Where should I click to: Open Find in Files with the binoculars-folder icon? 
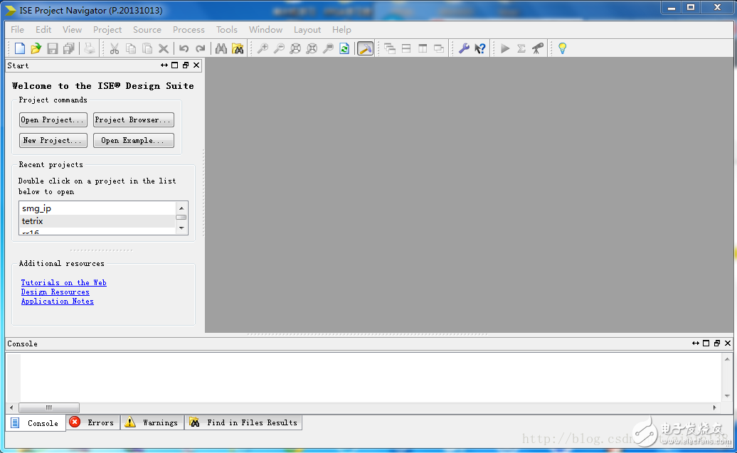238,48
